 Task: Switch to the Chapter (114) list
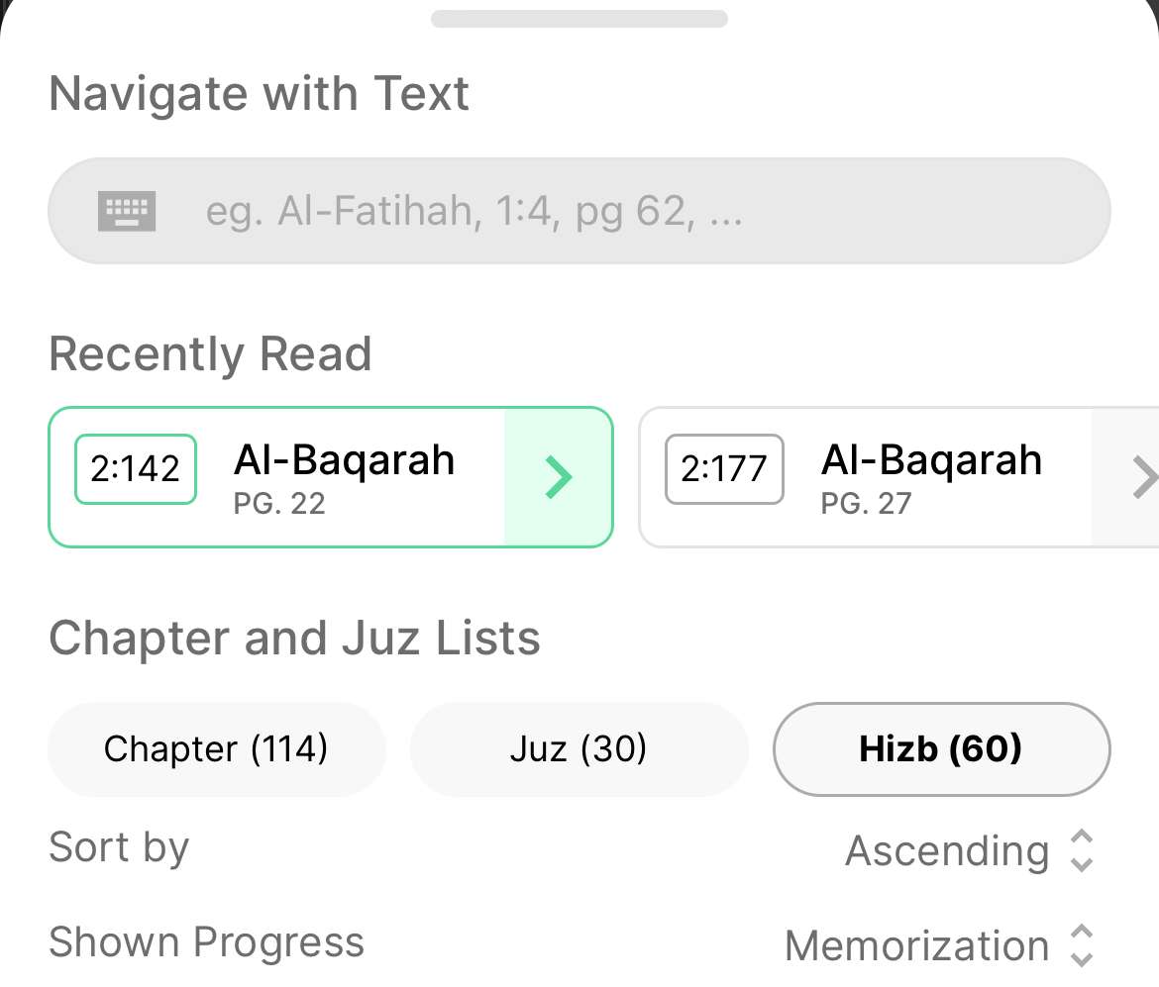(x=216, y=749)
